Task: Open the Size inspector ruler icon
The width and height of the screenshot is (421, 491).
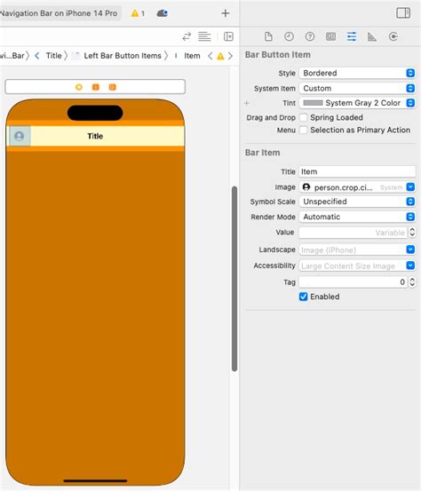Action: (372, 36)
